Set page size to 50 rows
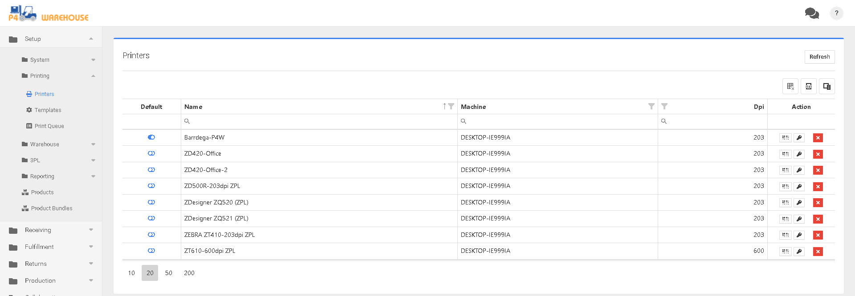855x296 pixels. tap(168, 273)
